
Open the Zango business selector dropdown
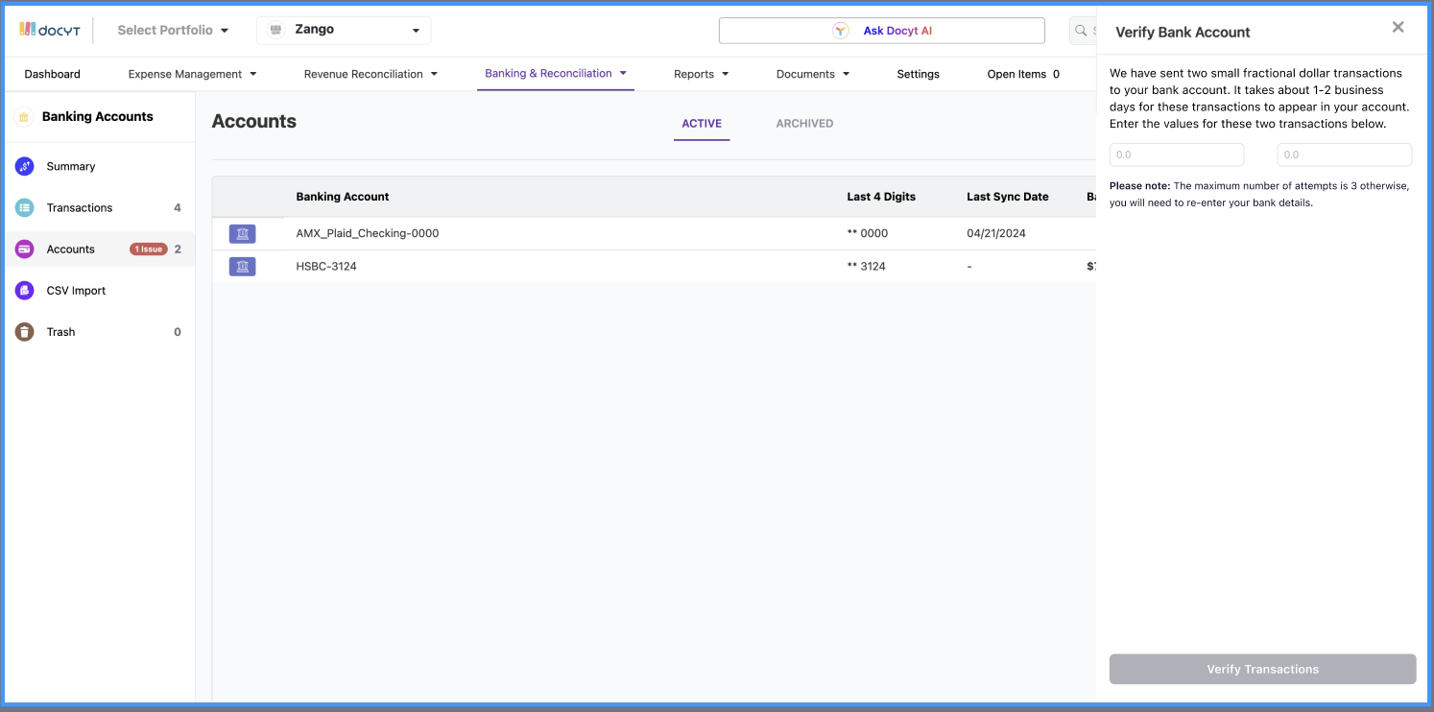pyautogui.click(x=343, y=29)
